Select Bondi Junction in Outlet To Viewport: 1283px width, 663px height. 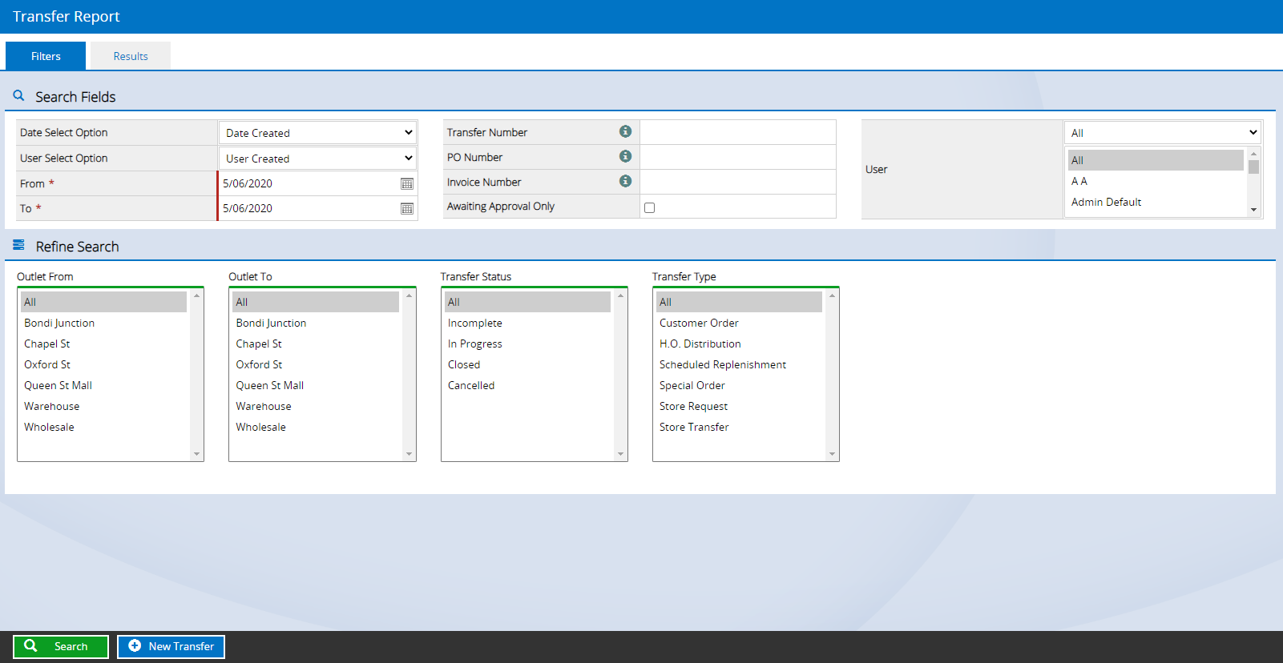tap(316, 323)
